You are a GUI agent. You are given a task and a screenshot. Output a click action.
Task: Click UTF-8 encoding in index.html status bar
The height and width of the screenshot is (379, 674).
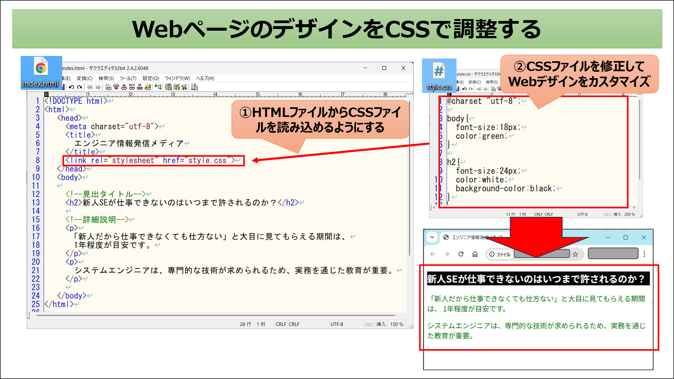click(337, 324)
